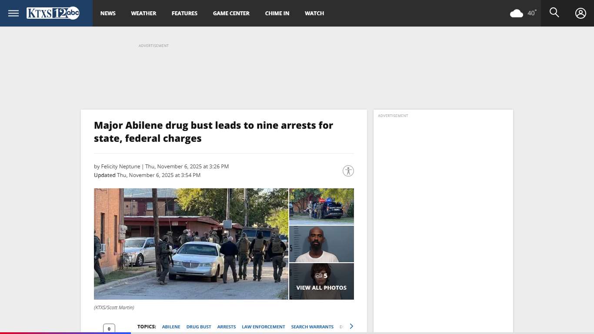This screenshot has width=594, height=334.
Task: Open the DRUG BUST topic link
Action: 198,327
